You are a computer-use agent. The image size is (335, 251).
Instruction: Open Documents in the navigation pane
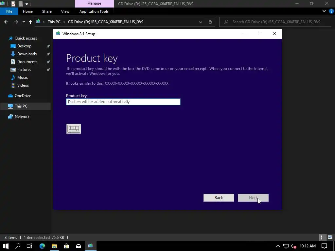tap(27, 62)
